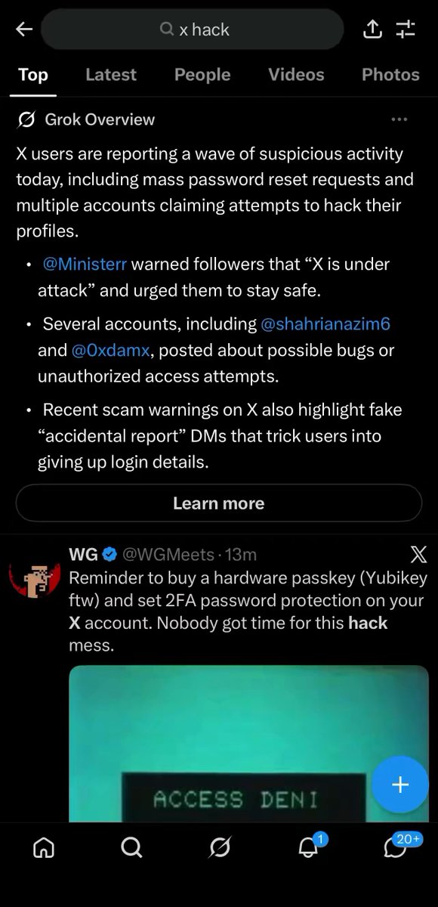438x907 pixels.
Task: Open the ACCESS DENIED image thumbnail
Action: [x=248, y=744]
